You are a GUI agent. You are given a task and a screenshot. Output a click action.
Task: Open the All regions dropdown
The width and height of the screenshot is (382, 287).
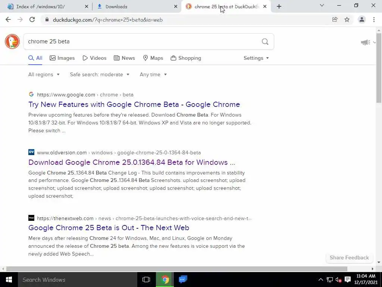[x=44, y=74]
